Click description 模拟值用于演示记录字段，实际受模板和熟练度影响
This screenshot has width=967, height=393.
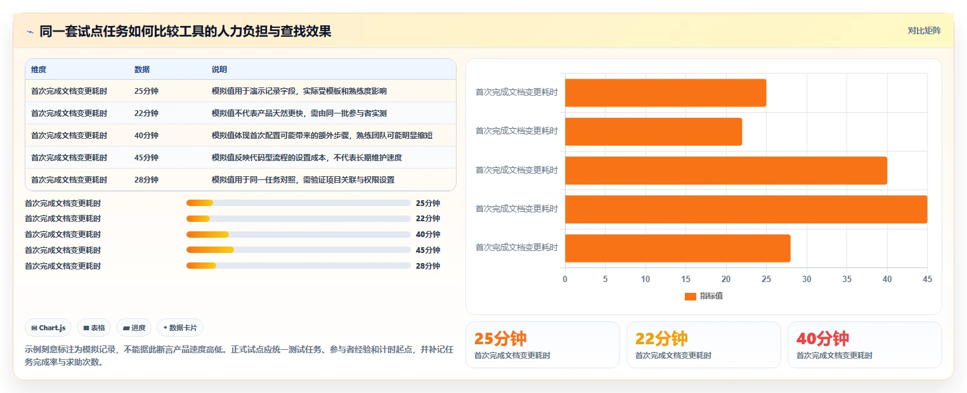coord(299,91)
